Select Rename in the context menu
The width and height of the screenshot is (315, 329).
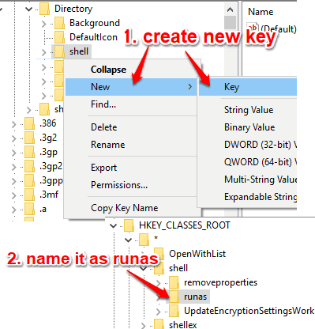point(131,145)
